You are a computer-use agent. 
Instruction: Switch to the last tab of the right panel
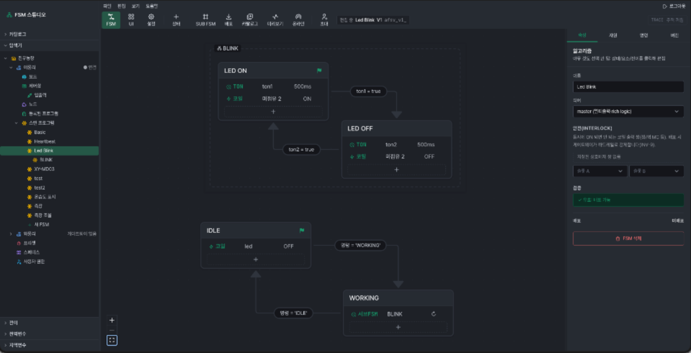pyautogui.click(x=674, y=35)
